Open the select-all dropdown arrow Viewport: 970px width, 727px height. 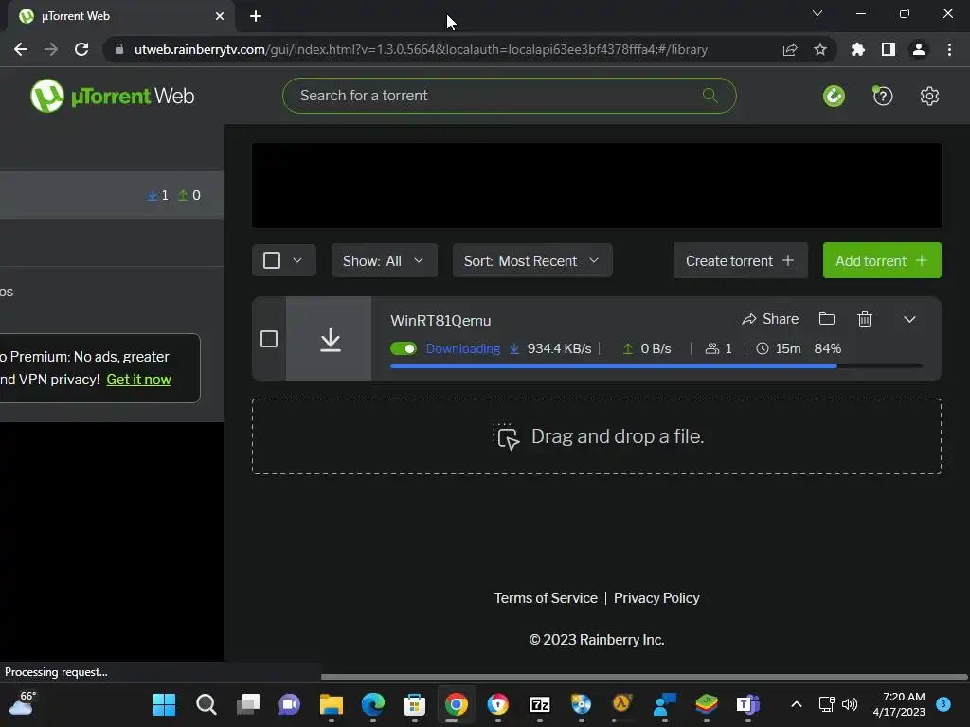coord(297,260)
